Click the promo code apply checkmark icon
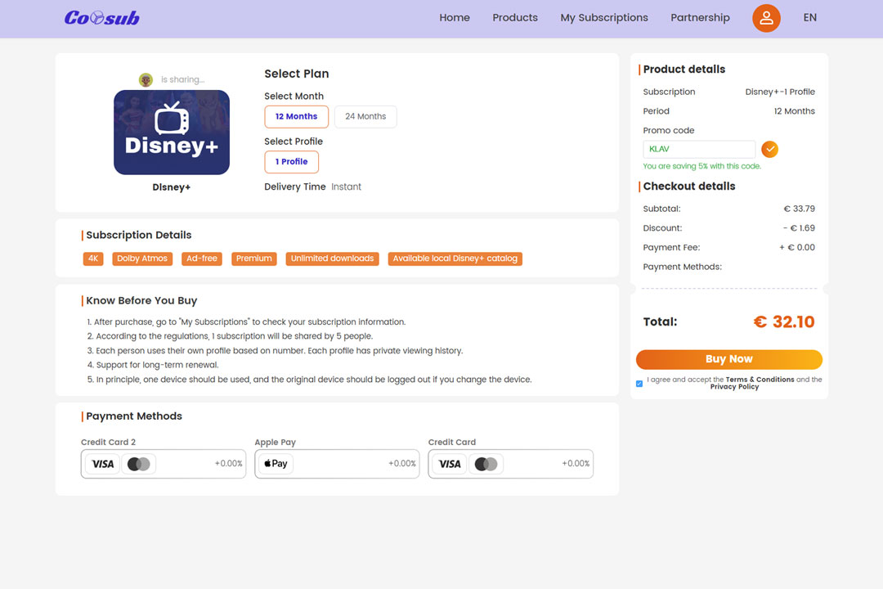This screenshot has height=589, width=883. 769,149
